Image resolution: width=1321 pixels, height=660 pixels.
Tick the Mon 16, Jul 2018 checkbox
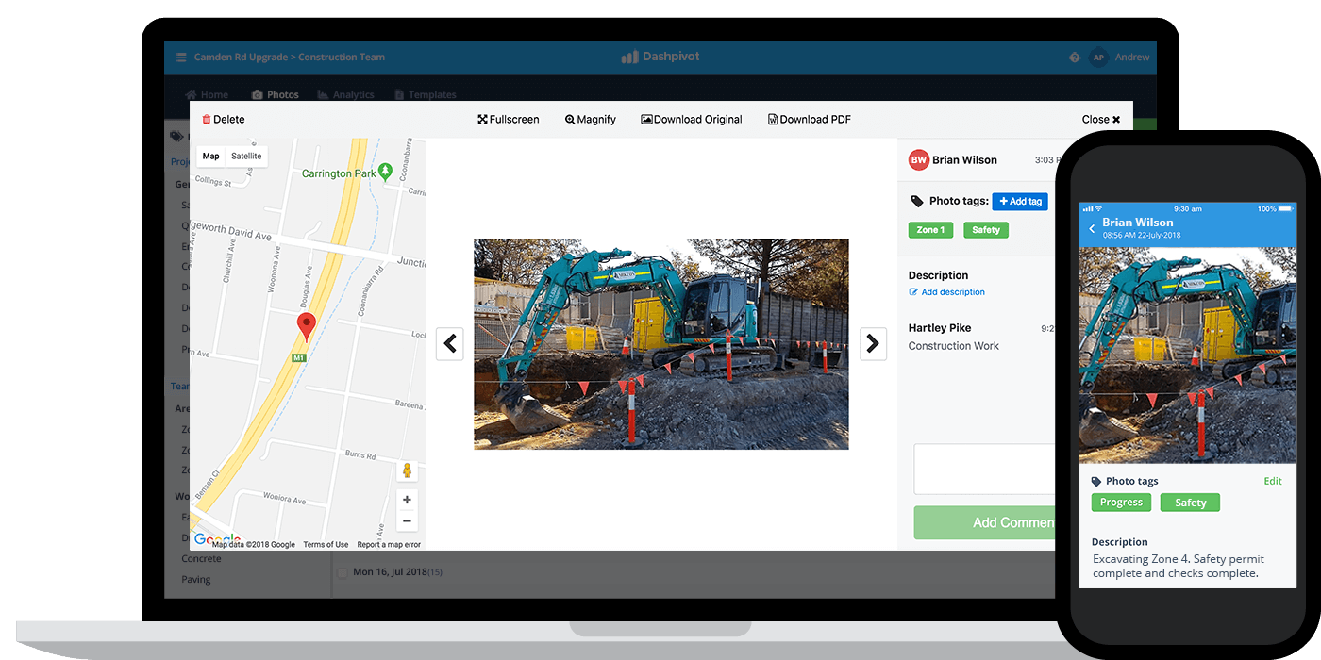tap(343, 572)
